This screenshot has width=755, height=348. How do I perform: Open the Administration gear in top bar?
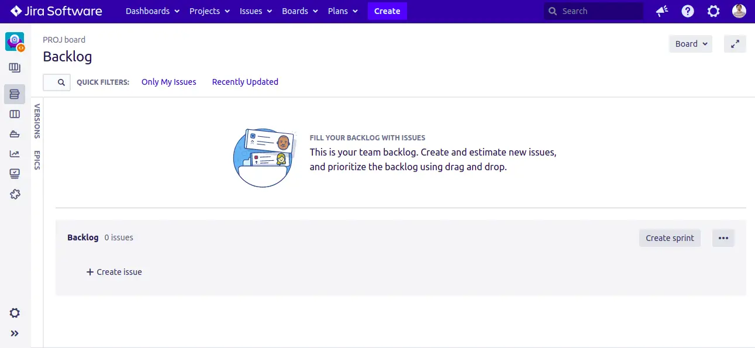click(x=713, y=11)
